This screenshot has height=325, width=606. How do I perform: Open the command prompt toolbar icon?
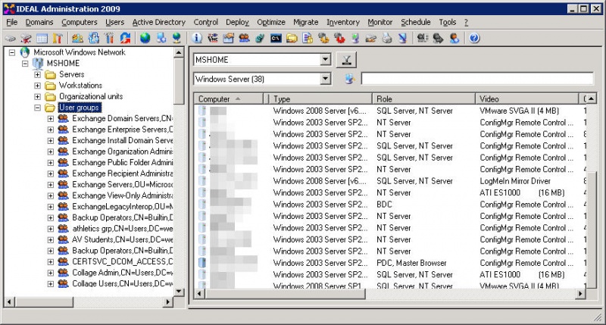click(x=276, y=37)
